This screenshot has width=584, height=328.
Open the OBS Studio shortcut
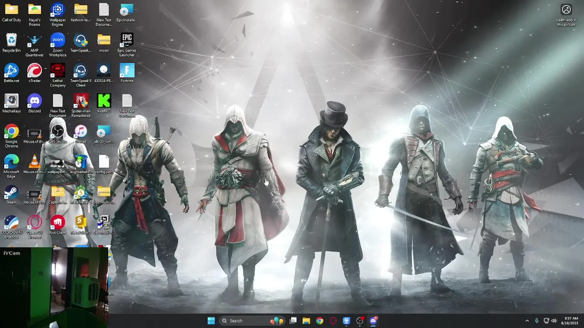pos(57,134)
